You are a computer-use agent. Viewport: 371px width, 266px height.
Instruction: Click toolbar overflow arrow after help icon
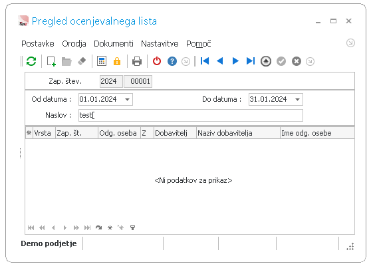point(185,62)
